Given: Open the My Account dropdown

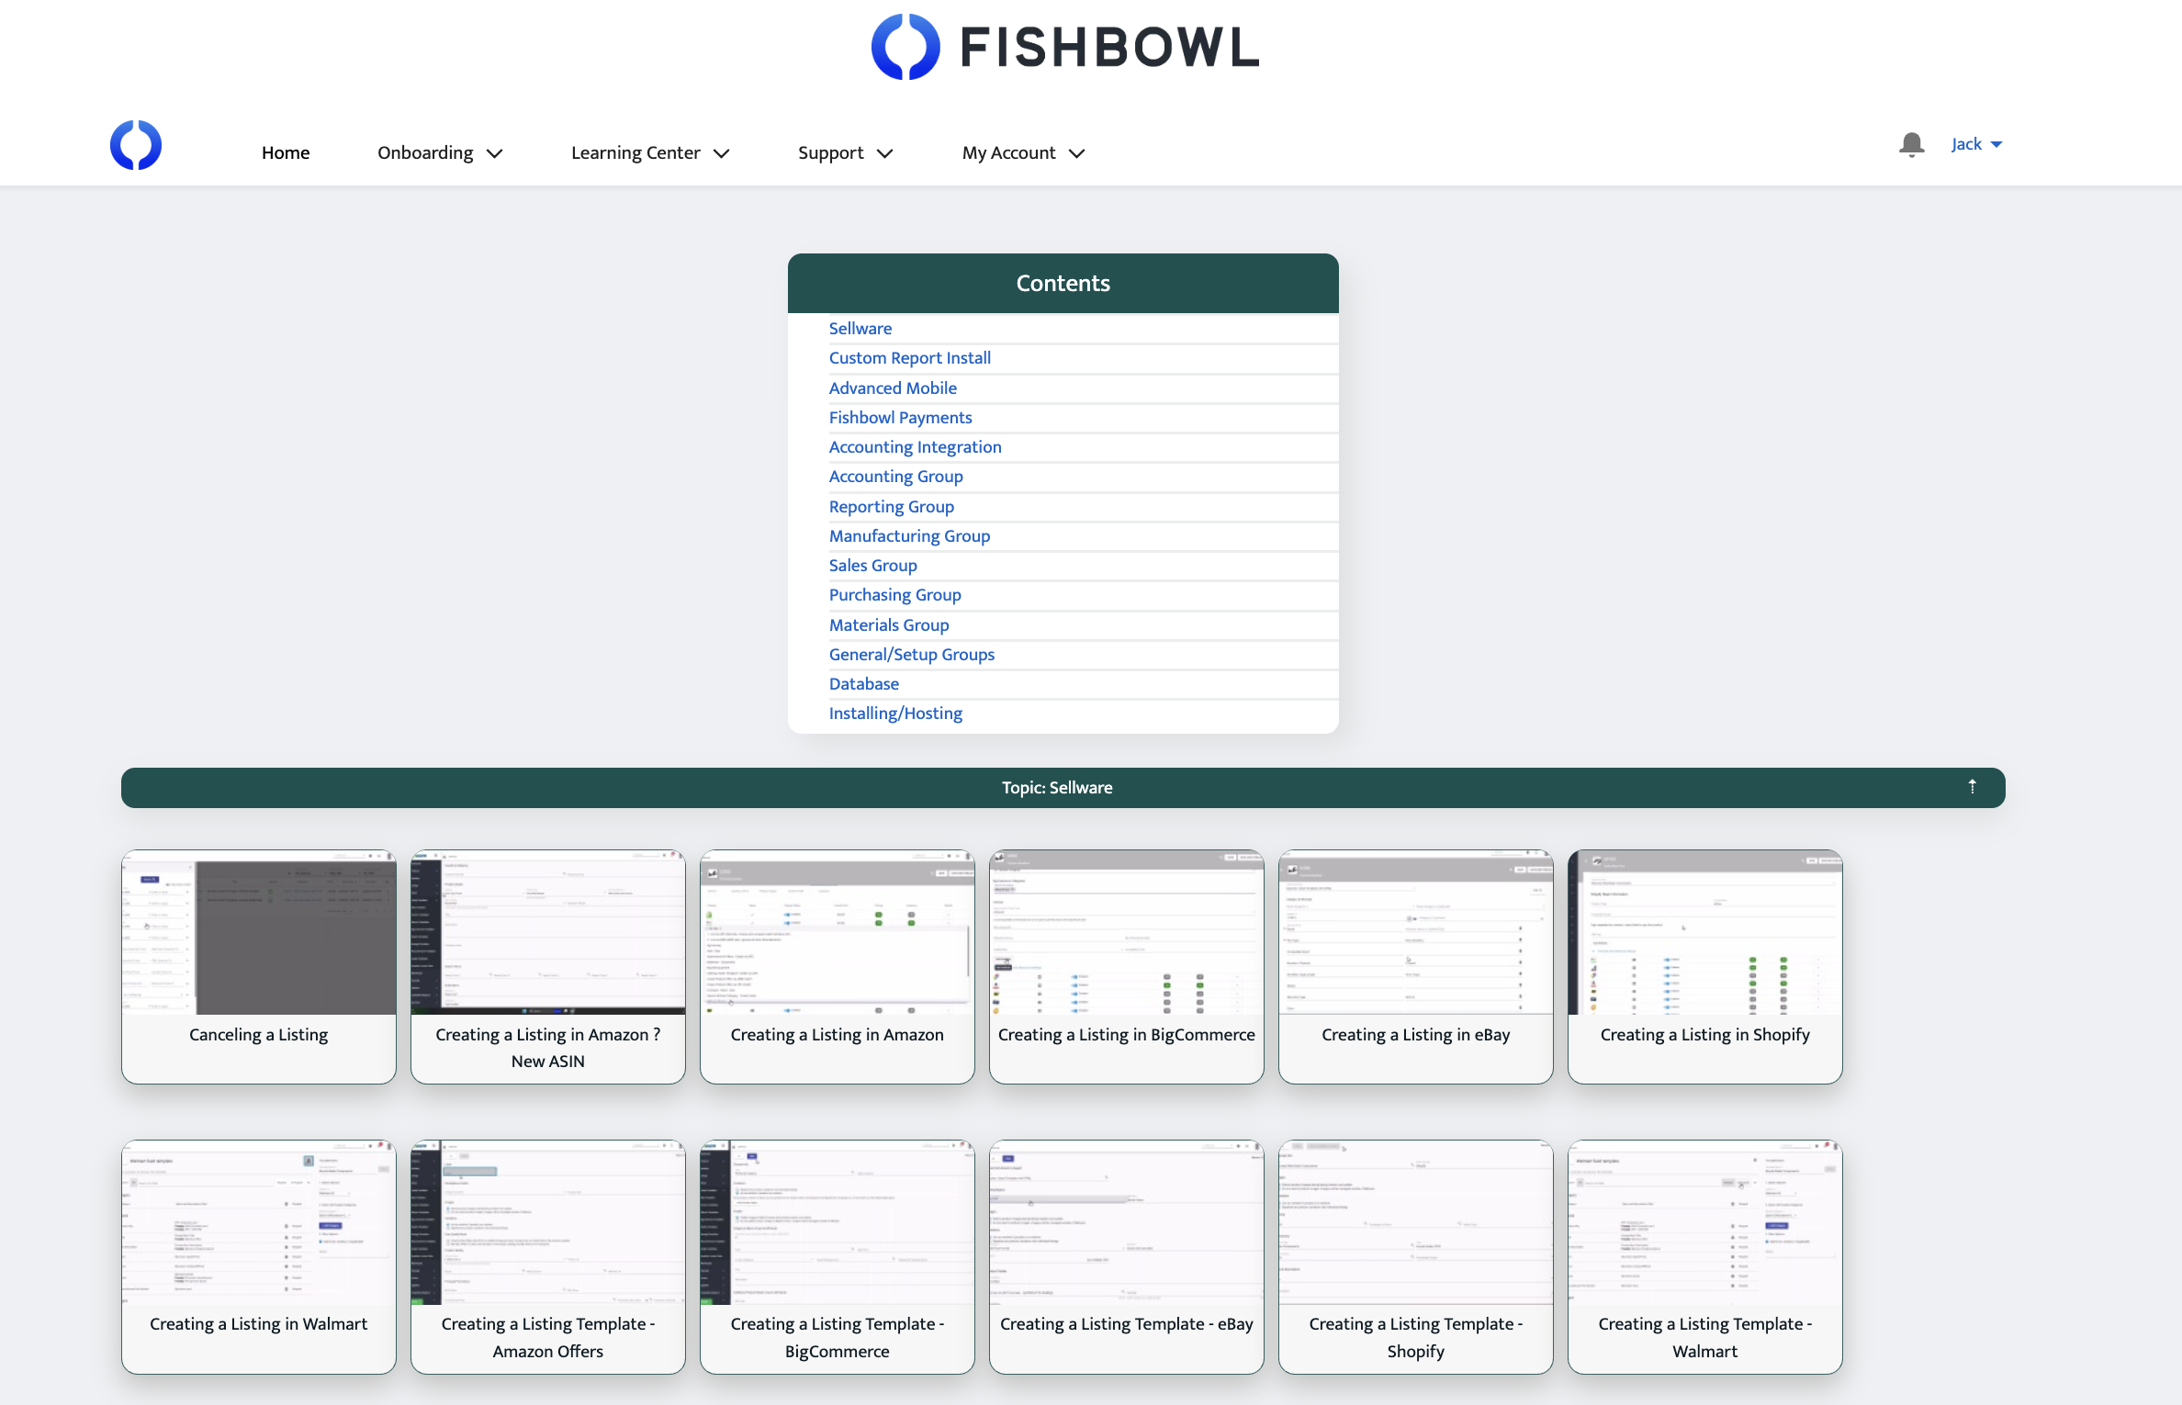Looking at the screenshot, I should coord(1022,152).
